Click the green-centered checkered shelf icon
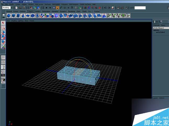The image size is (169, 126). point(123,16)
